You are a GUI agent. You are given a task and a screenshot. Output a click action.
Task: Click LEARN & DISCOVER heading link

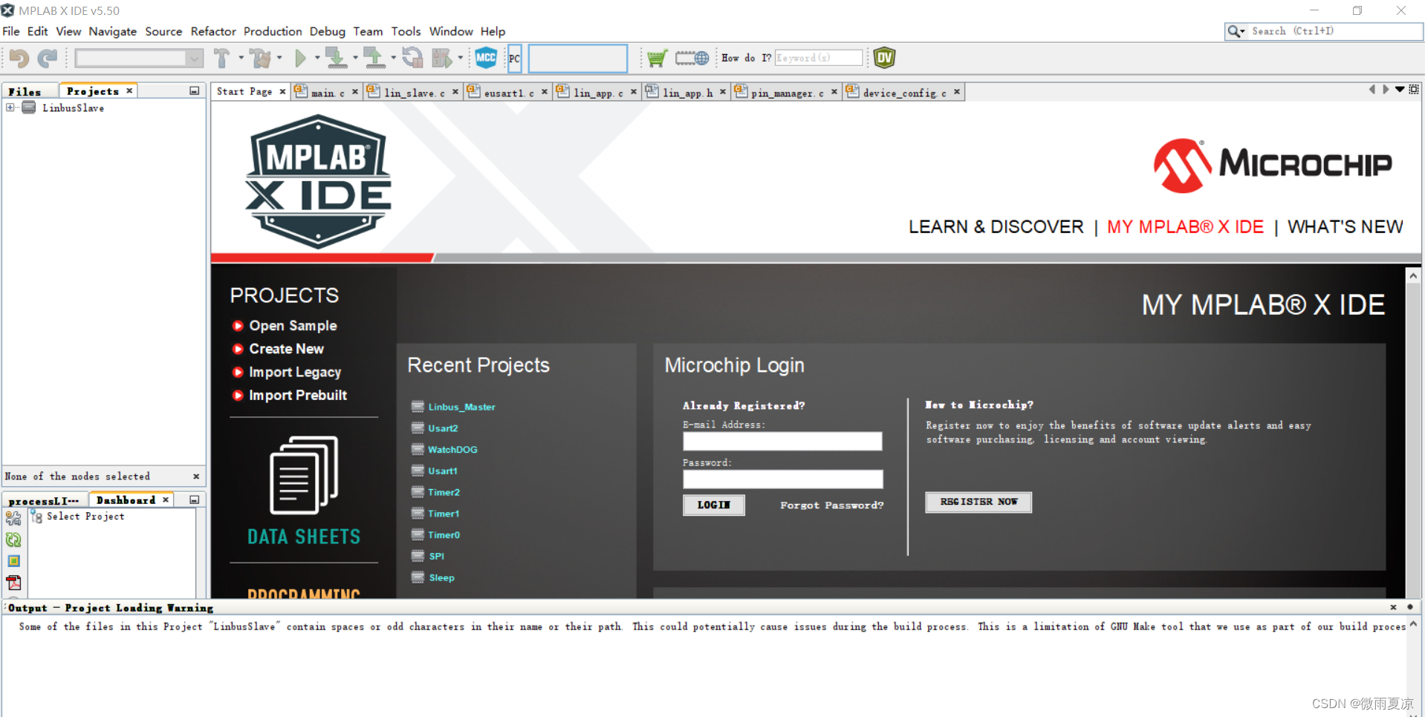pos(996,226)
